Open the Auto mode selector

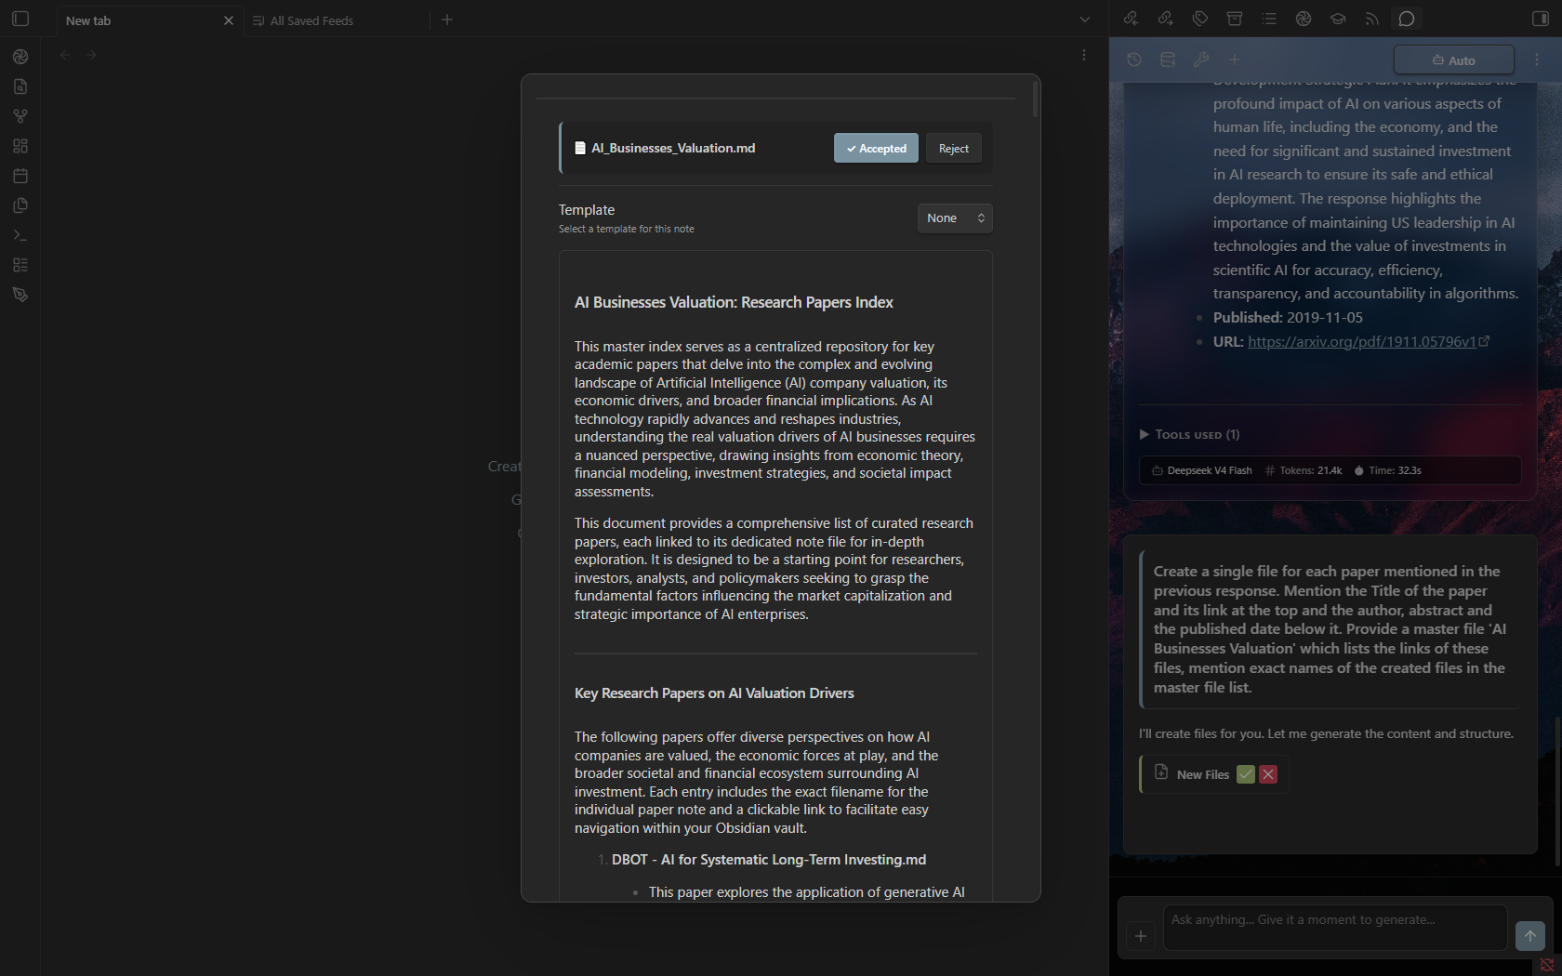(1454, 60)
